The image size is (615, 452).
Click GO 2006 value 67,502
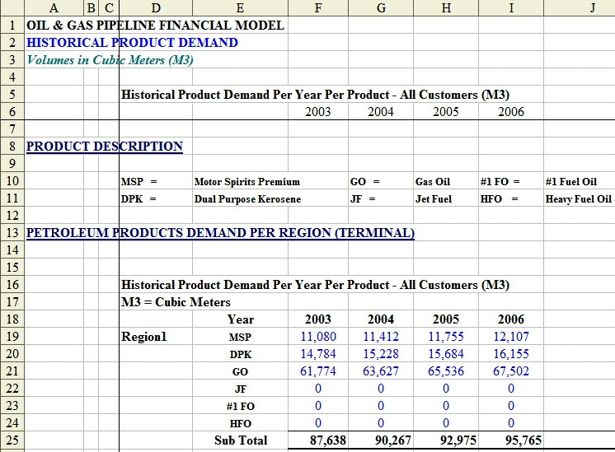(511, 371)
